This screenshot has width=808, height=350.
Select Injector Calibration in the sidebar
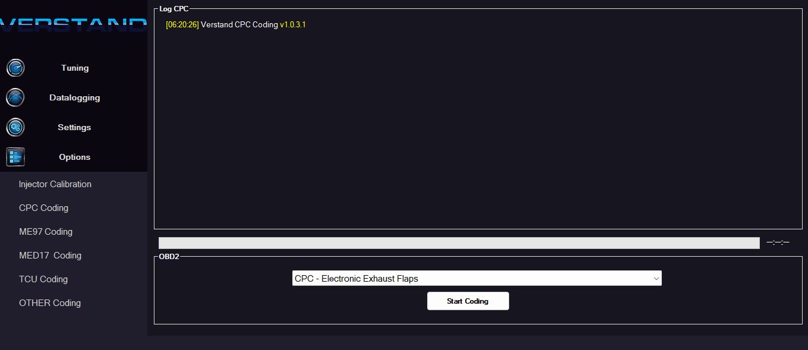tap(55, 184)
